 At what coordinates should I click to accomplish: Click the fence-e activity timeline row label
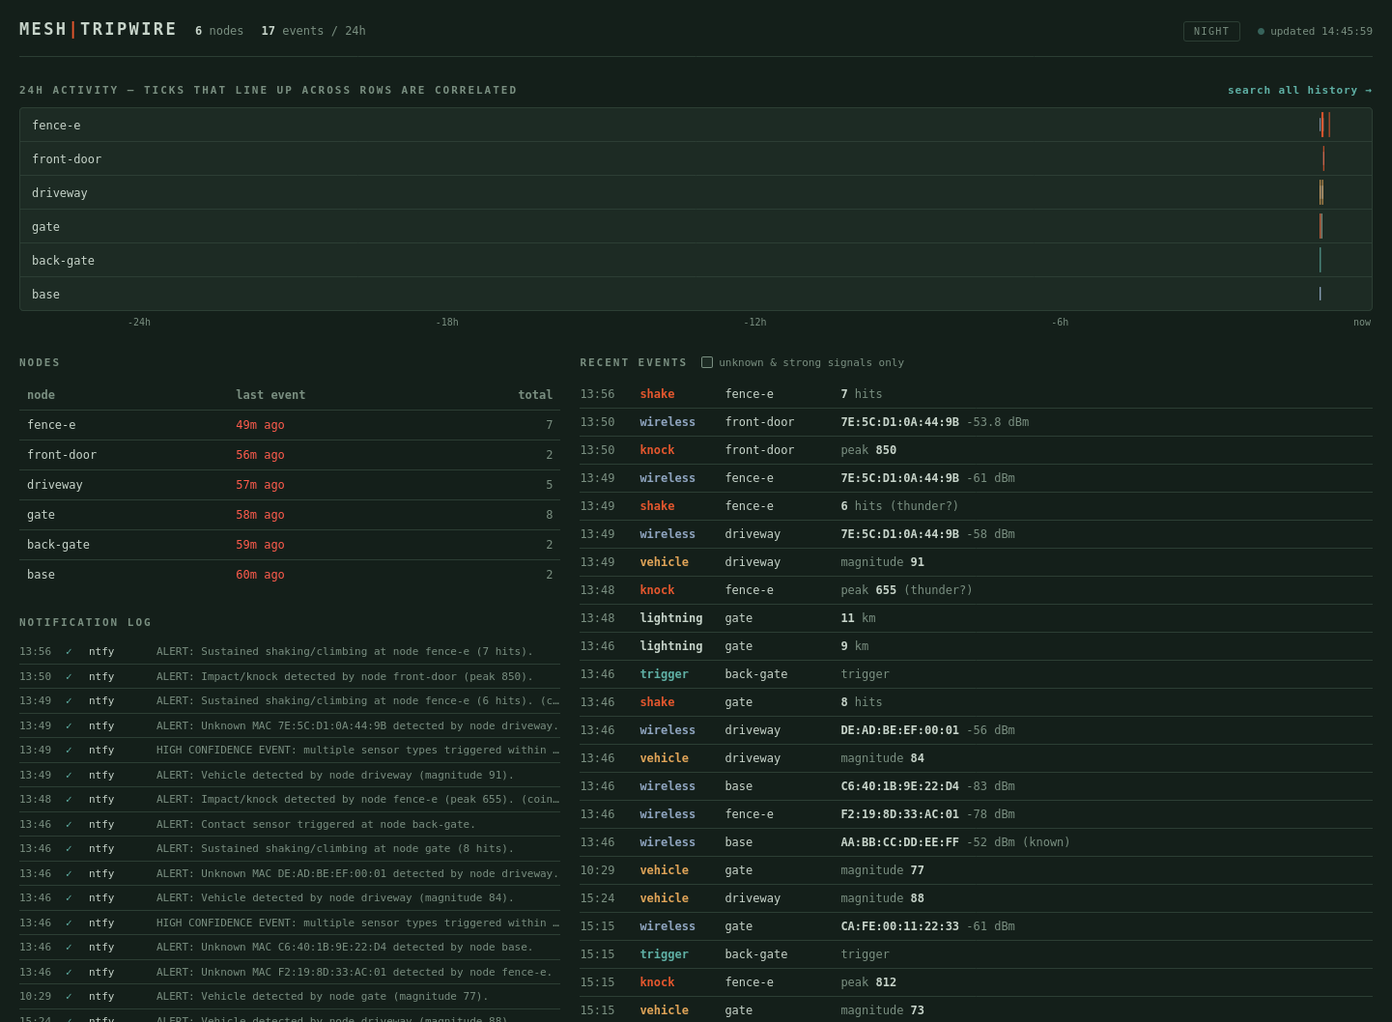pos(56,126)
